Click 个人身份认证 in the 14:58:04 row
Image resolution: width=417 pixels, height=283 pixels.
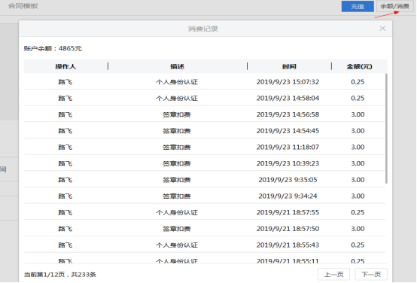coord(177,98)
